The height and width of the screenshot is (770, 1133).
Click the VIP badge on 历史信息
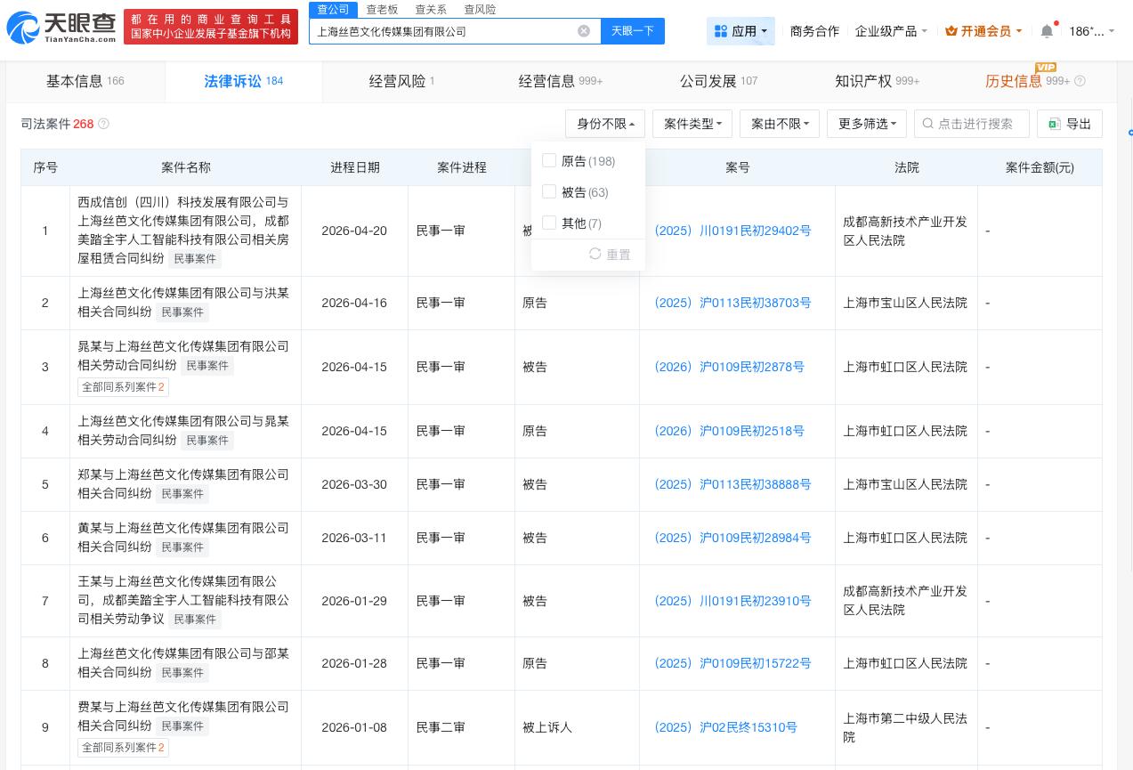(x=1046, y=67)
